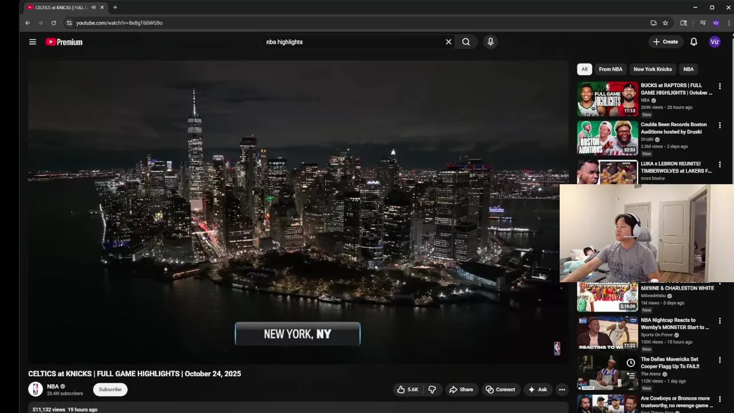Click Sports On Prime channel name
This screenshot has width=734, height=413.
(x=657, y=335)
